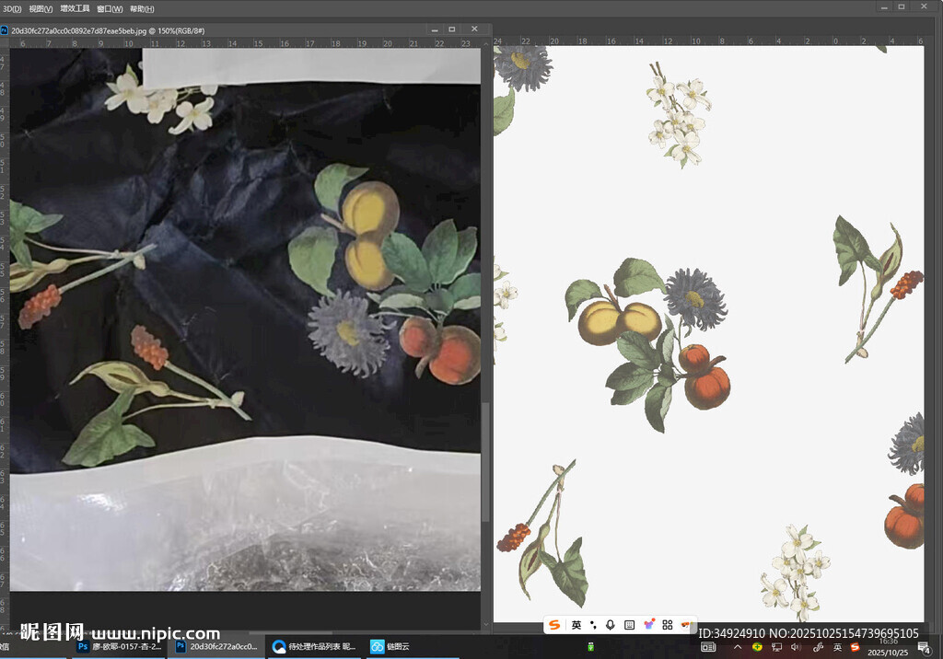Toggle Sogou input language 英 button
Viewport: 943px width, 659px height.
576,625
